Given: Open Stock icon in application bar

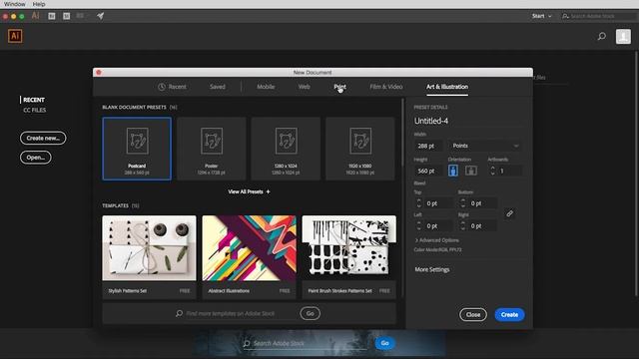Looking at the screenshot, I should tap(67, 16).
